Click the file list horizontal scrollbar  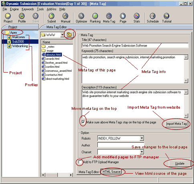coord(57,175)
